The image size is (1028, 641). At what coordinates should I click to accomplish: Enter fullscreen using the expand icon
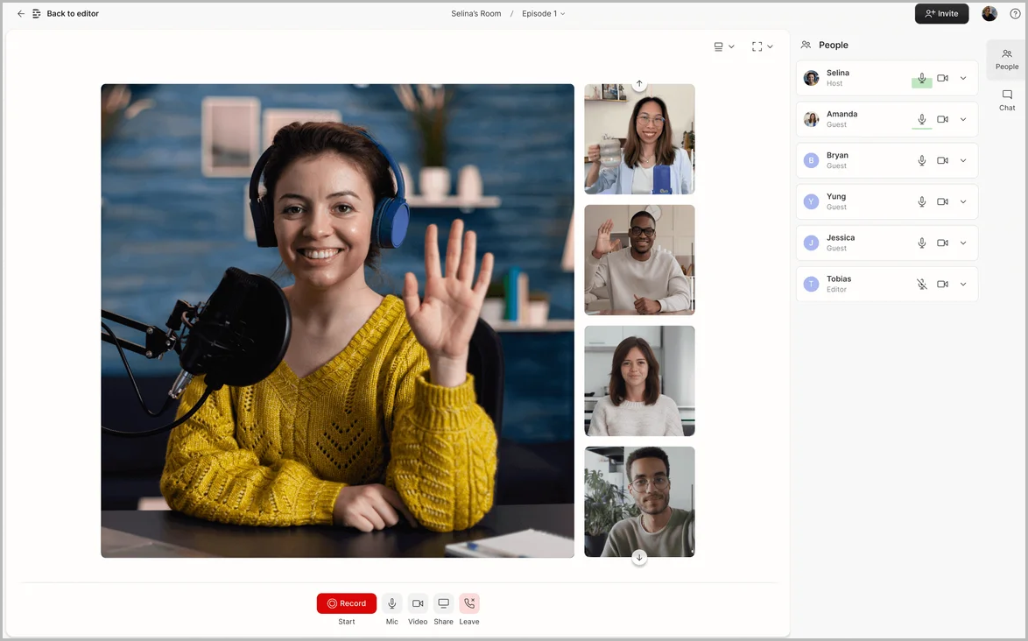click(x=757, y=46)
